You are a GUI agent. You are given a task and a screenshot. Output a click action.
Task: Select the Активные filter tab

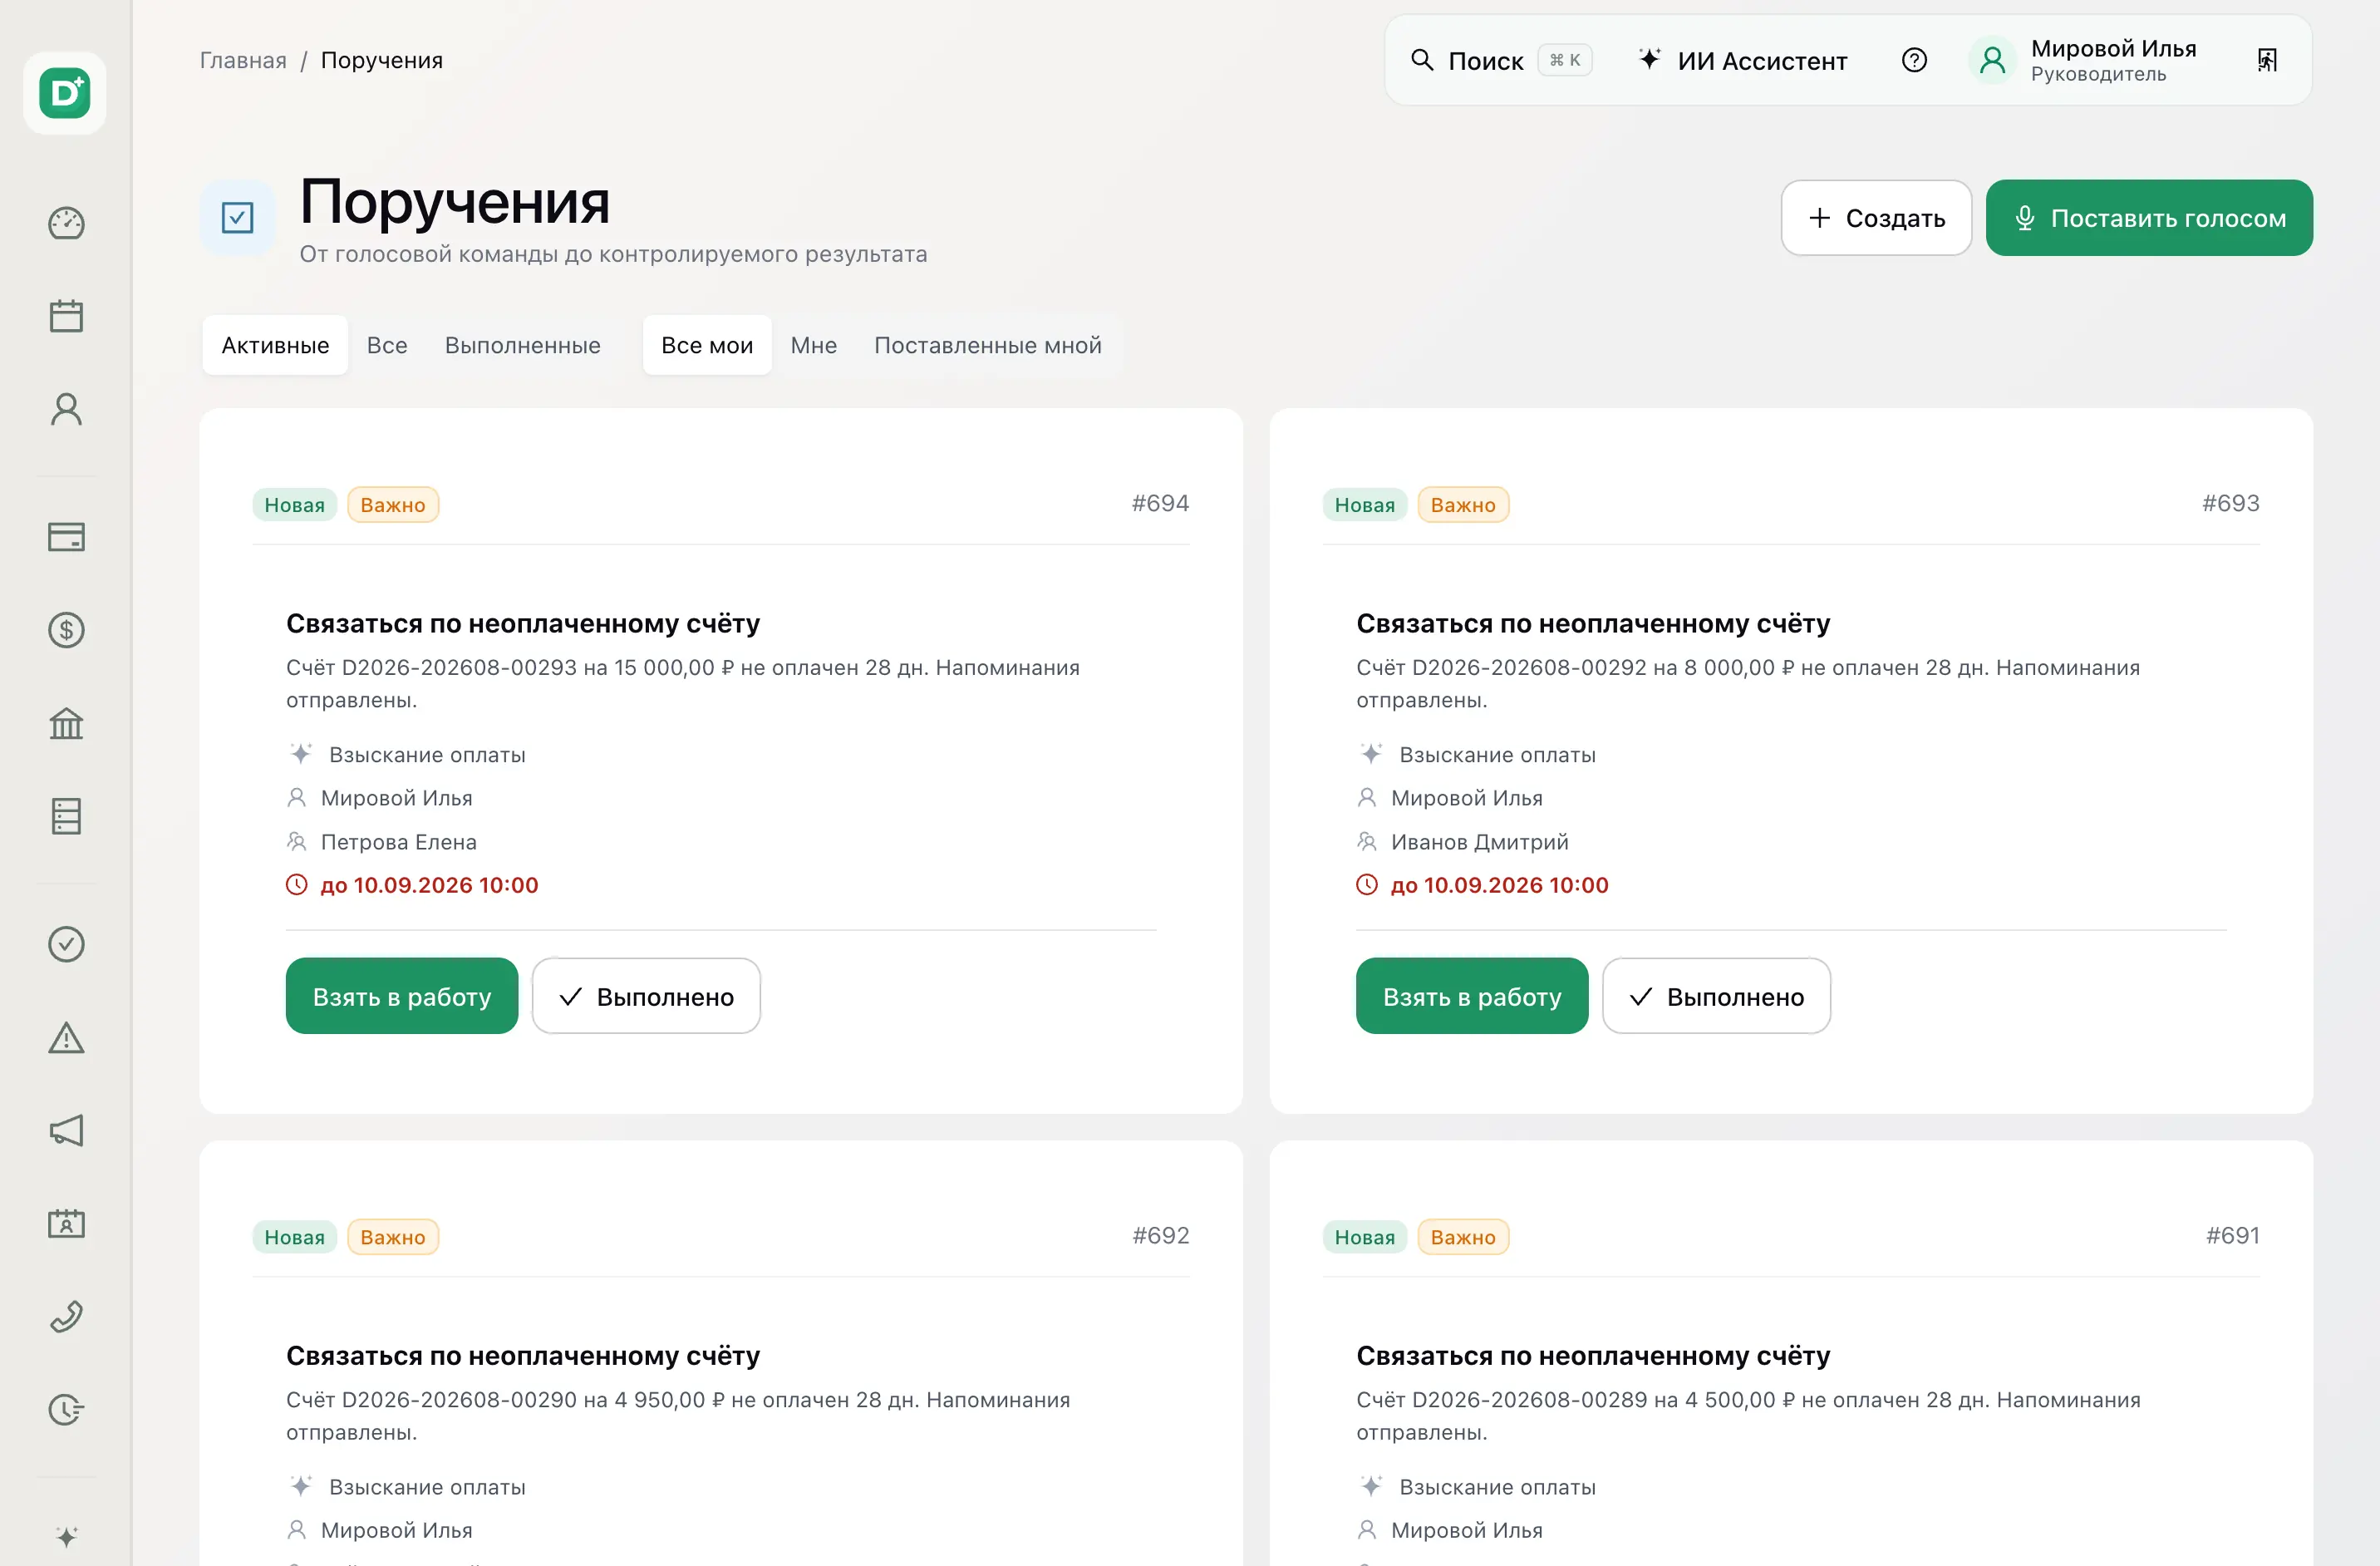pyautogui.click(x=275, y=345)
